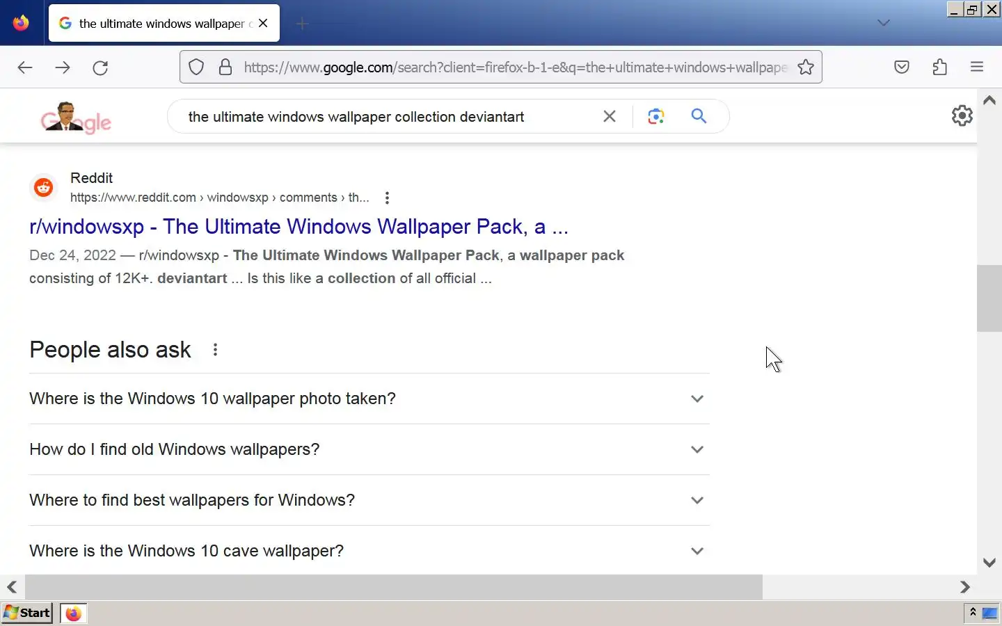
Task: Click the horizontal scrollbar right arrow
Action: [x=965, y=587]
